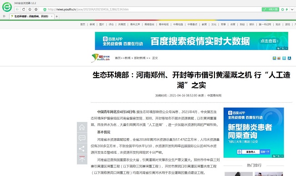Close the Baidu top banner ad

286,48
